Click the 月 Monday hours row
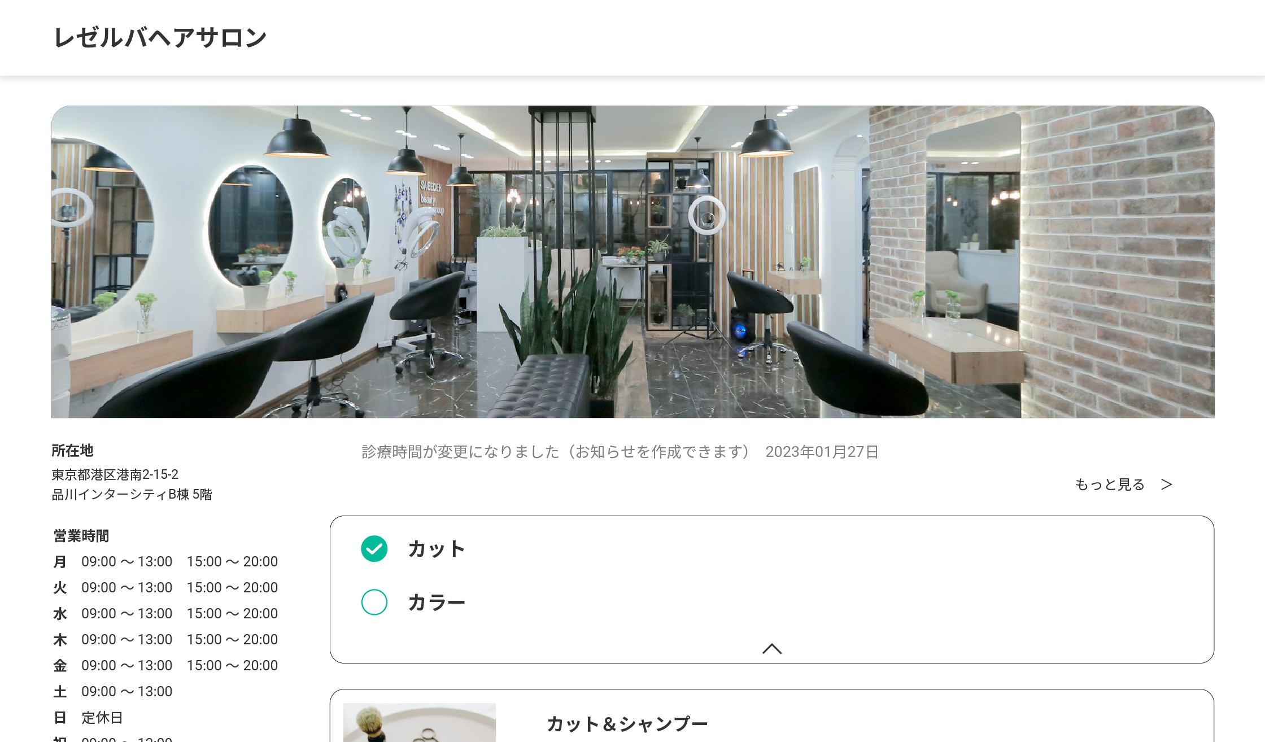Viewport: 1265px width, 742px height. 165,562
